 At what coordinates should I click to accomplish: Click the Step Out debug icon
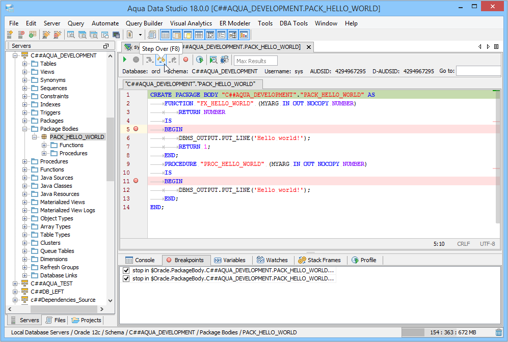pyautogui.click(x=173, y=60)
